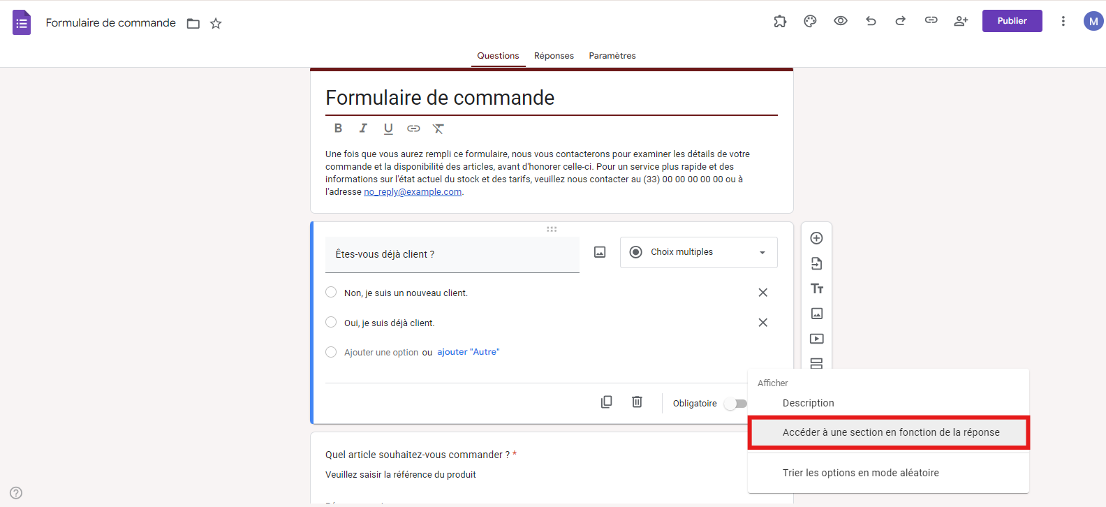
Task: Click the import questions icon
Action: [x=816, y=263]
